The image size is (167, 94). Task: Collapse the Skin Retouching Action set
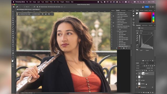click(116, 31)
